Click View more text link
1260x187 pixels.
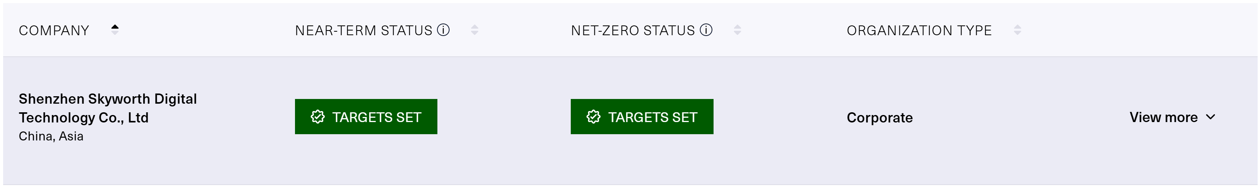[1163, 117]
